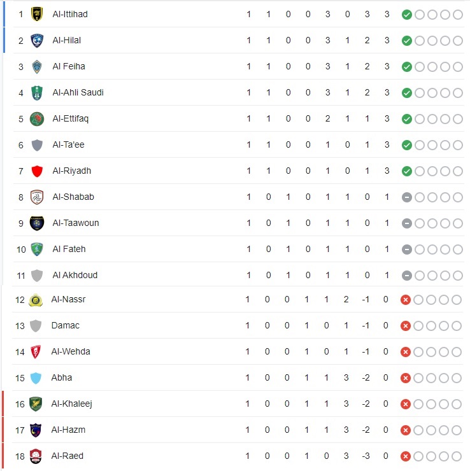
Task: Click the Al-Taawoun club badge
Action: (x=37, y=223)
